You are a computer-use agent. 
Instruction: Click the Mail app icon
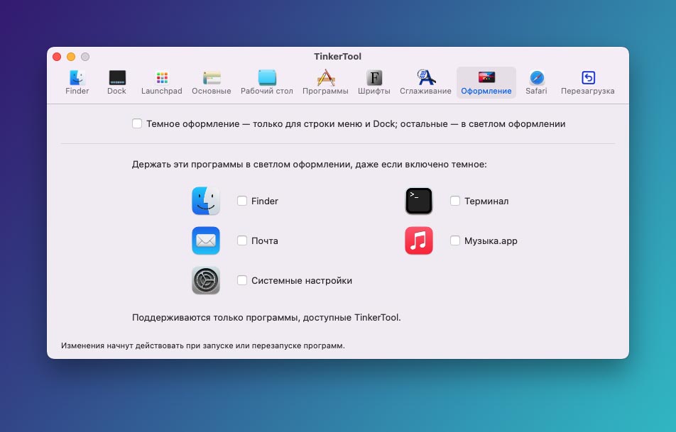tap(206, 240)
